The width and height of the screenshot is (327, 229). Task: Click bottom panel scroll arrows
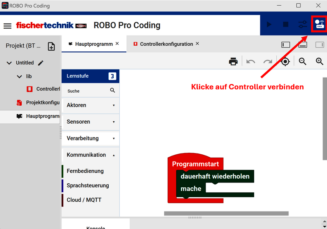tap(325, 224)
